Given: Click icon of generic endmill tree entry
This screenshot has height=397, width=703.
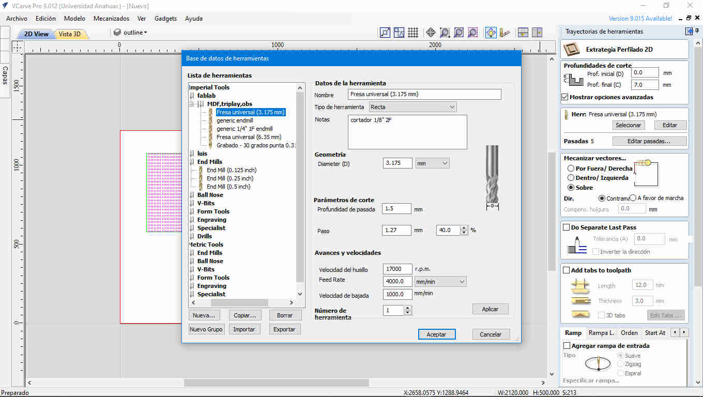Looking at the screenshot, I should coord(210,120).
